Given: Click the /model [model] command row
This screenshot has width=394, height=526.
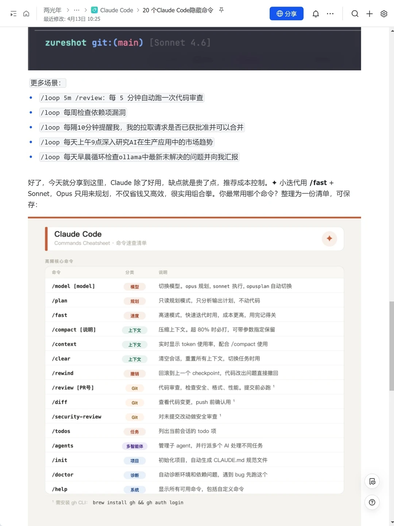Looking at the screenshot, I should point(194,286).
